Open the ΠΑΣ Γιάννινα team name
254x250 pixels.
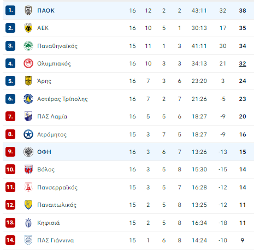56,240
